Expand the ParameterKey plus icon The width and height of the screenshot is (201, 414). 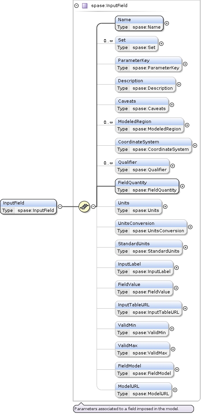point(185,64)
